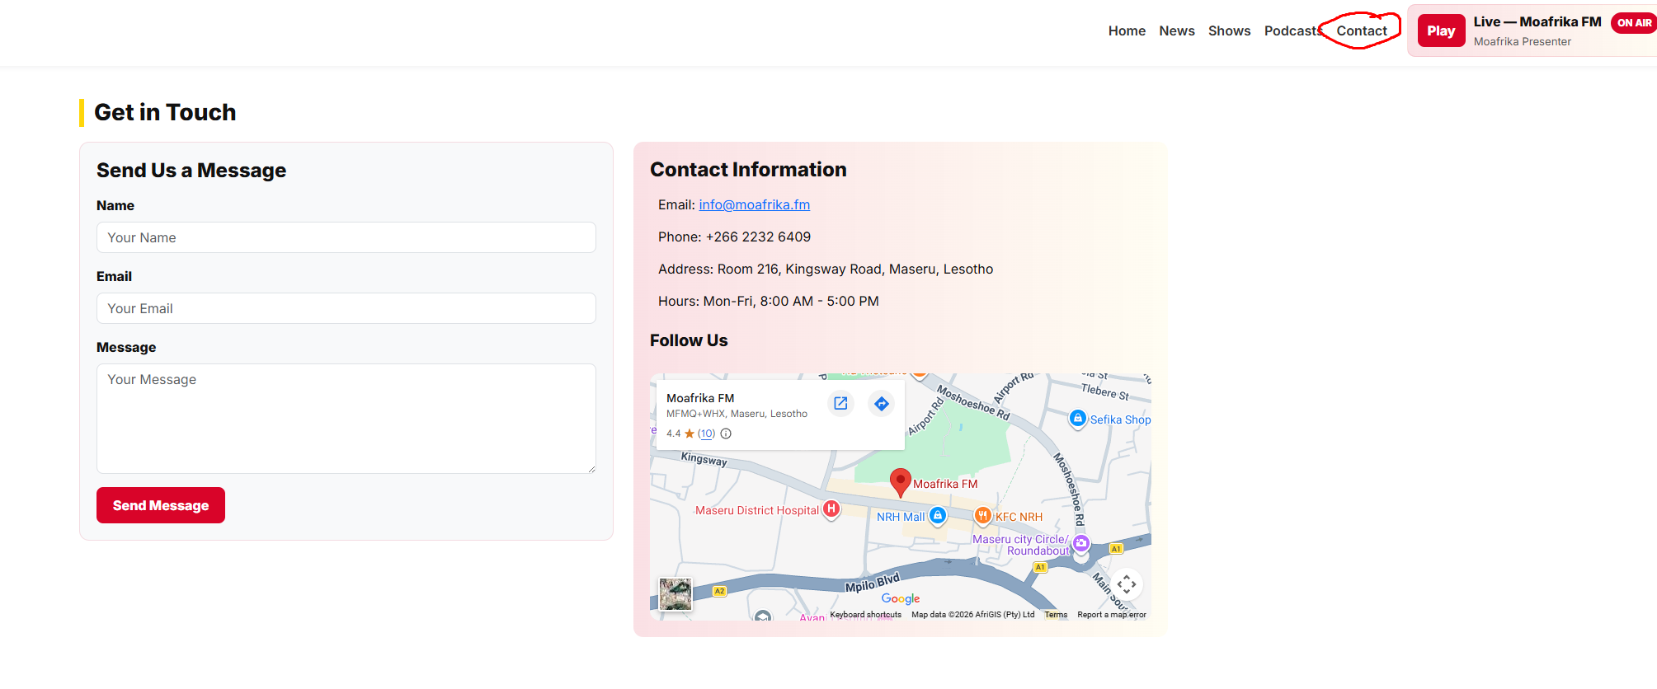Viewport: 1657px width, 689px height.
Task: Go to the News page
Action: tap(1176, 31)
